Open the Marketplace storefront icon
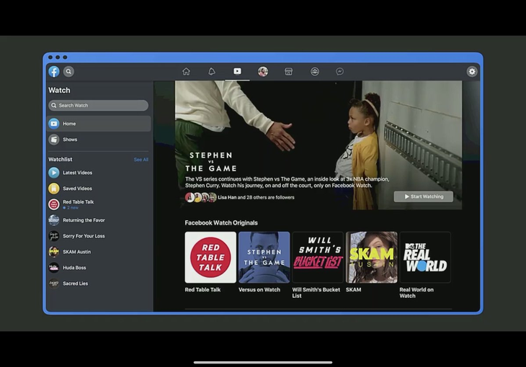The height and width of the screenshot is (367, 526). (x=288, y=71)
